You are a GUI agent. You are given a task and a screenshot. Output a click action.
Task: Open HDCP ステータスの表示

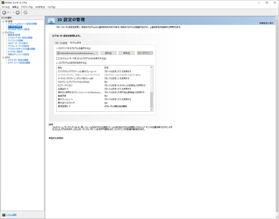pyautogui.click(x=18, y=43)
